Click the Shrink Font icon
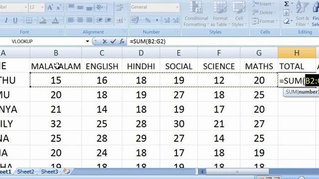This screenshot has width=319, height=179. click(x=59, y=7)
